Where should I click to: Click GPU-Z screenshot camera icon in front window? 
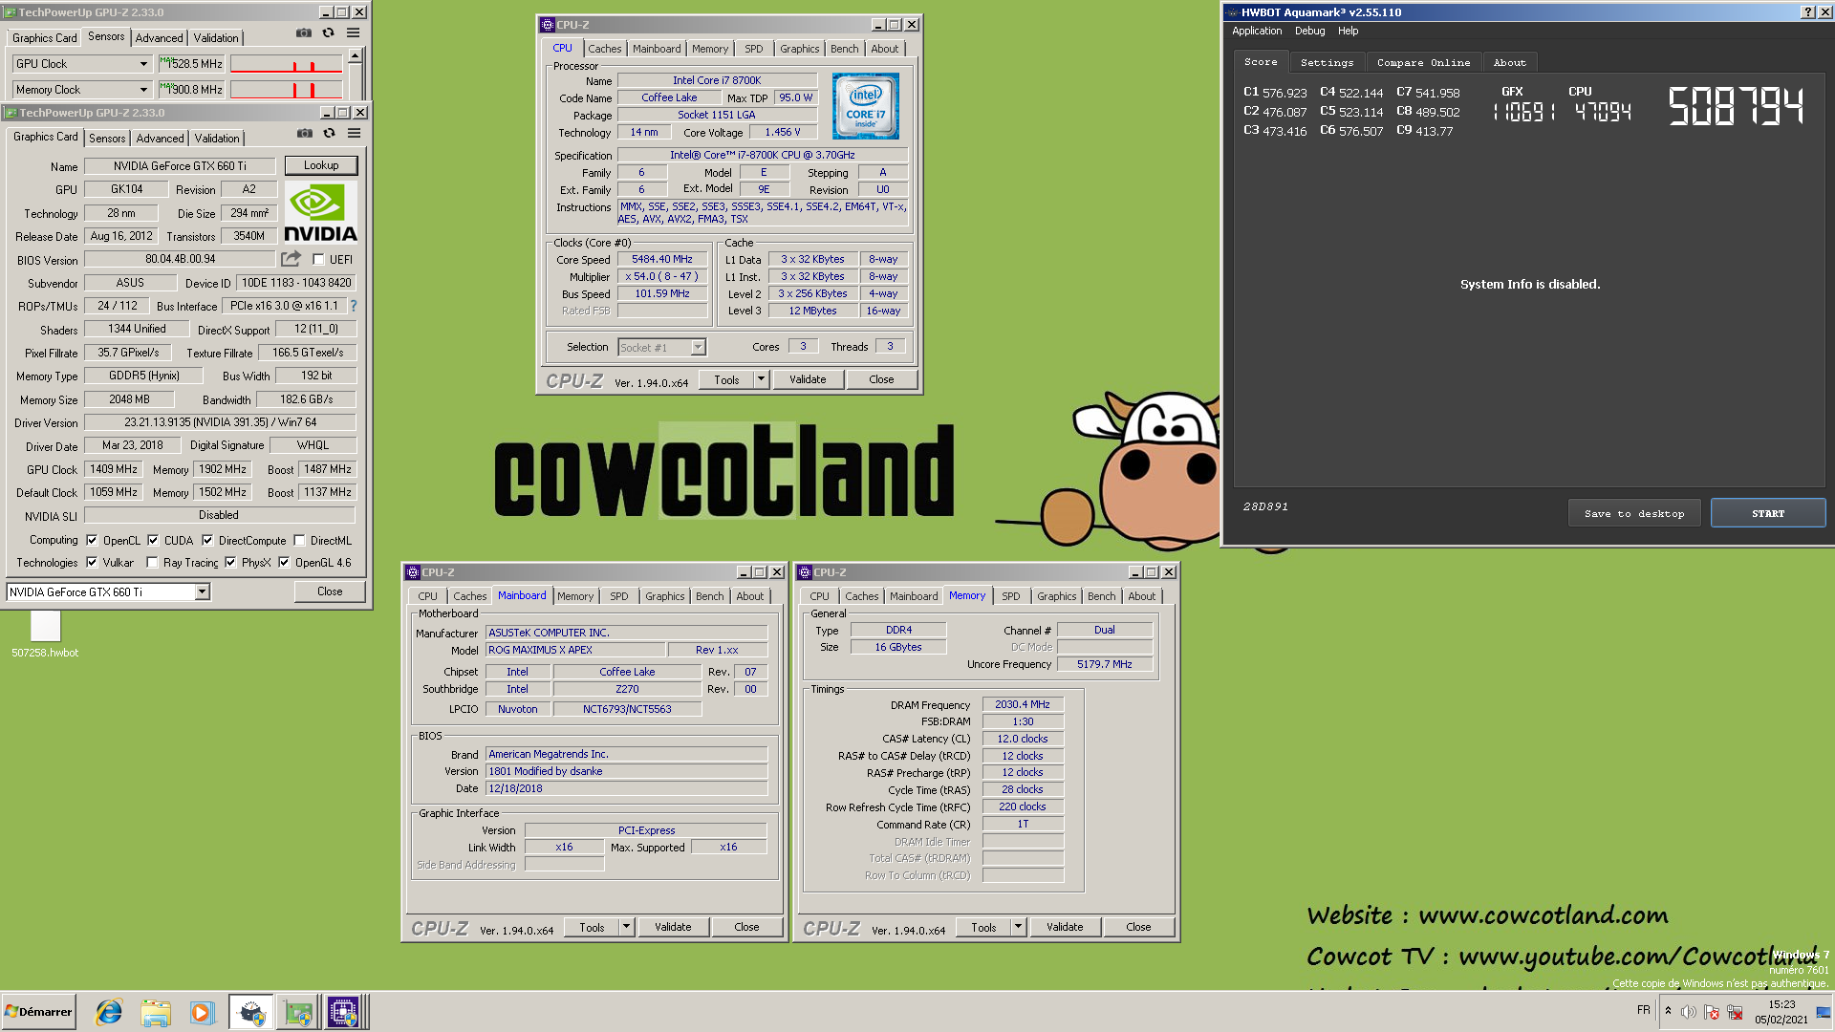pos(305,134)
